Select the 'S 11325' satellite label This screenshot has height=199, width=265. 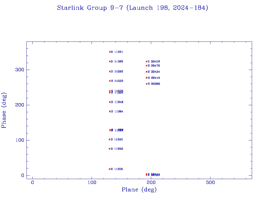(x=117, y=169)
